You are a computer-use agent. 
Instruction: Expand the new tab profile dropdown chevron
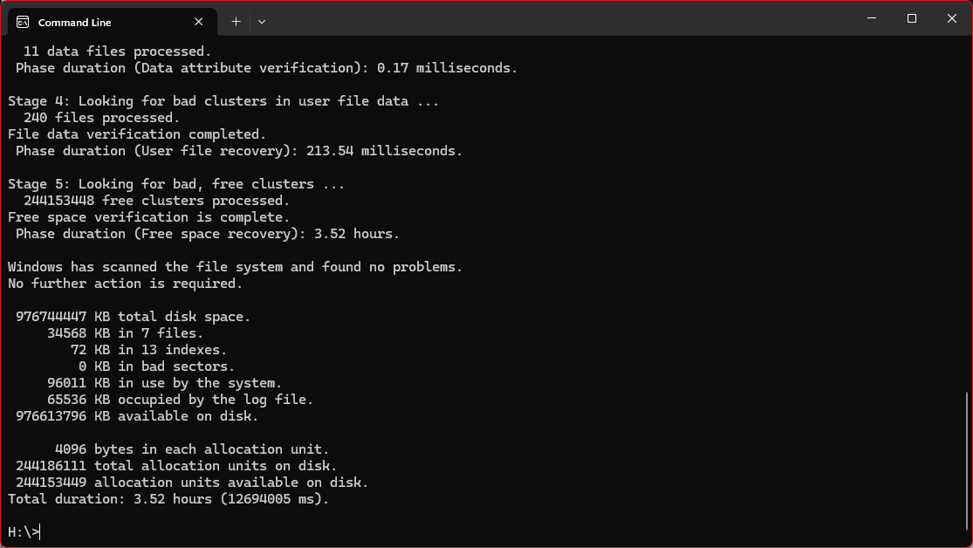click(x=262, y=22)
